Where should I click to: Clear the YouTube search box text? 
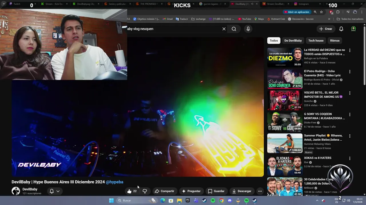click(x=224, y=29)
